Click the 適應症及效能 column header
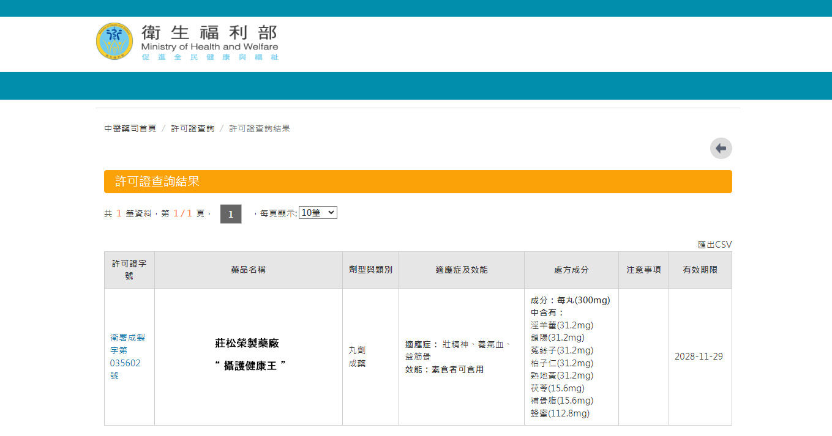The width and height of the screenshot is (832, 436). pos(462,270)
